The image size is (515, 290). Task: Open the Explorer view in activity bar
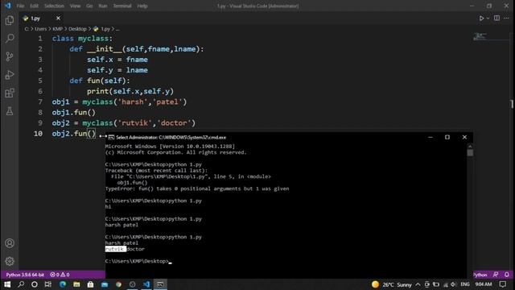coord(10,20)
